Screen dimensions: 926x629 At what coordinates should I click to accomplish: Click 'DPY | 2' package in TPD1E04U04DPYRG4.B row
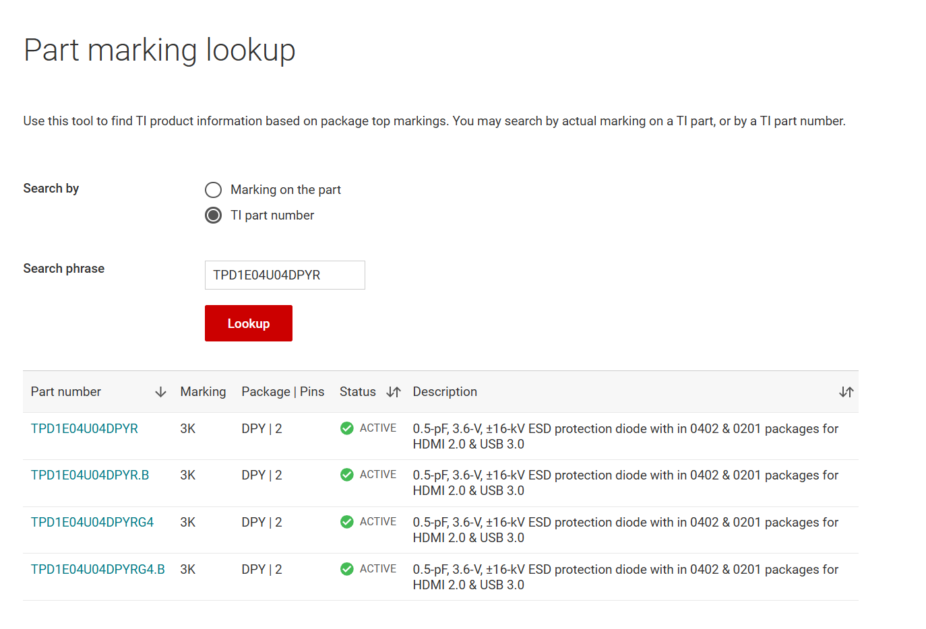(x=262, y=570)
